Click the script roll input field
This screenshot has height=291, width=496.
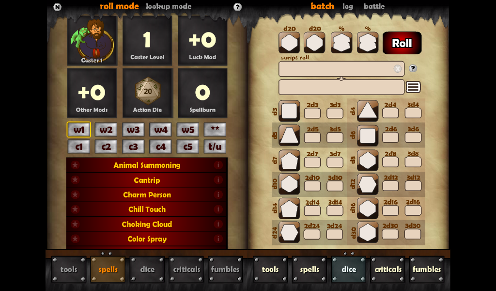tap(339, 69)
